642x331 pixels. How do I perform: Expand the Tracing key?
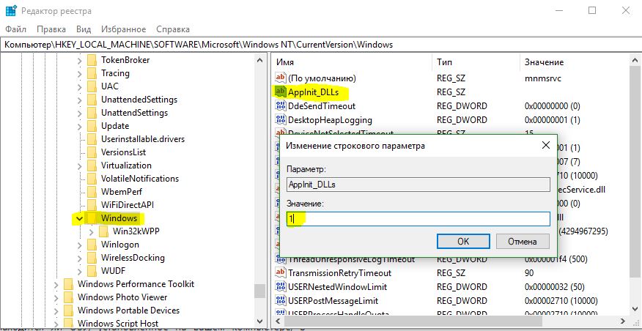tap(79, 74)
